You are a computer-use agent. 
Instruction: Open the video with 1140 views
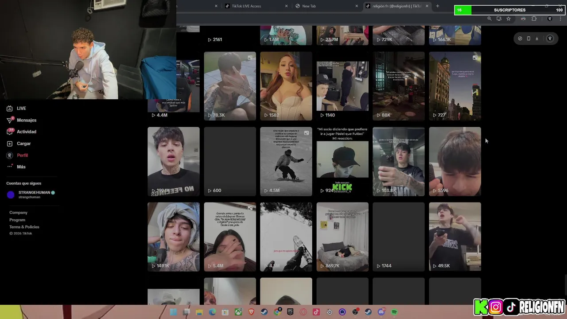pos(342,86)
